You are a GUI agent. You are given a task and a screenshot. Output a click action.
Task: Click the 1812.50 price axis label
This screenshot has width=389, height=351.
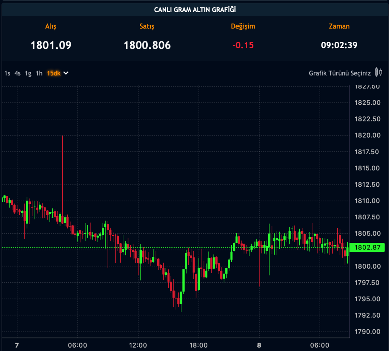tap(367, 184)
